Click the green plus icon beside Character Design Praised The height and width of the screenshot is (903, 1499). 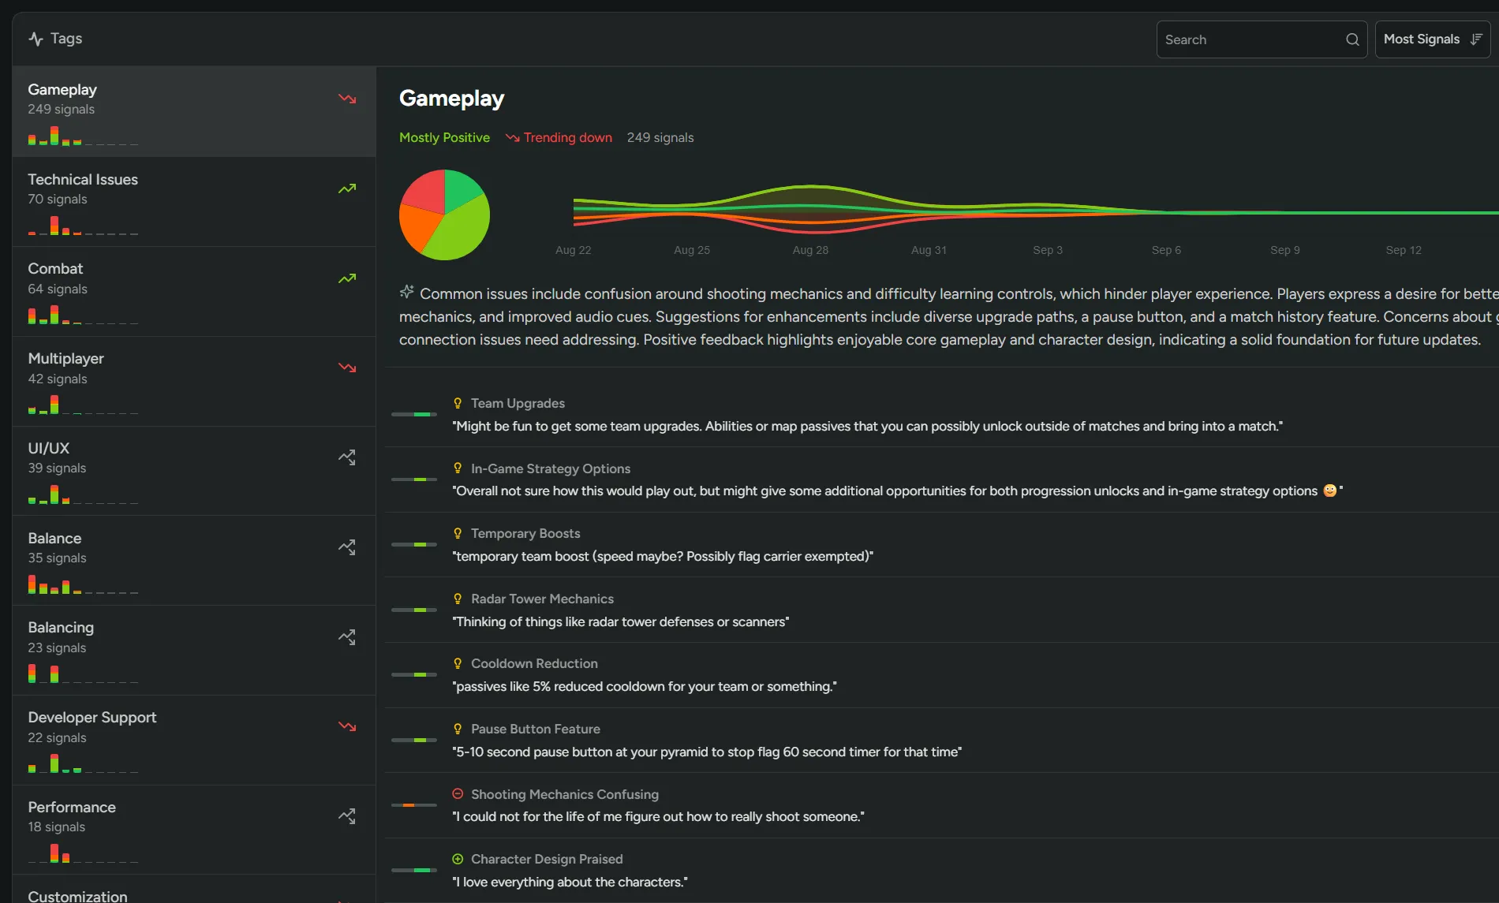(458, 859)
